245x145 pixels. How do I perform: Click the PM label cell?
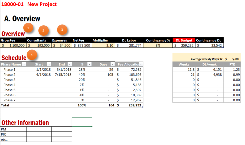click(13, 129)
